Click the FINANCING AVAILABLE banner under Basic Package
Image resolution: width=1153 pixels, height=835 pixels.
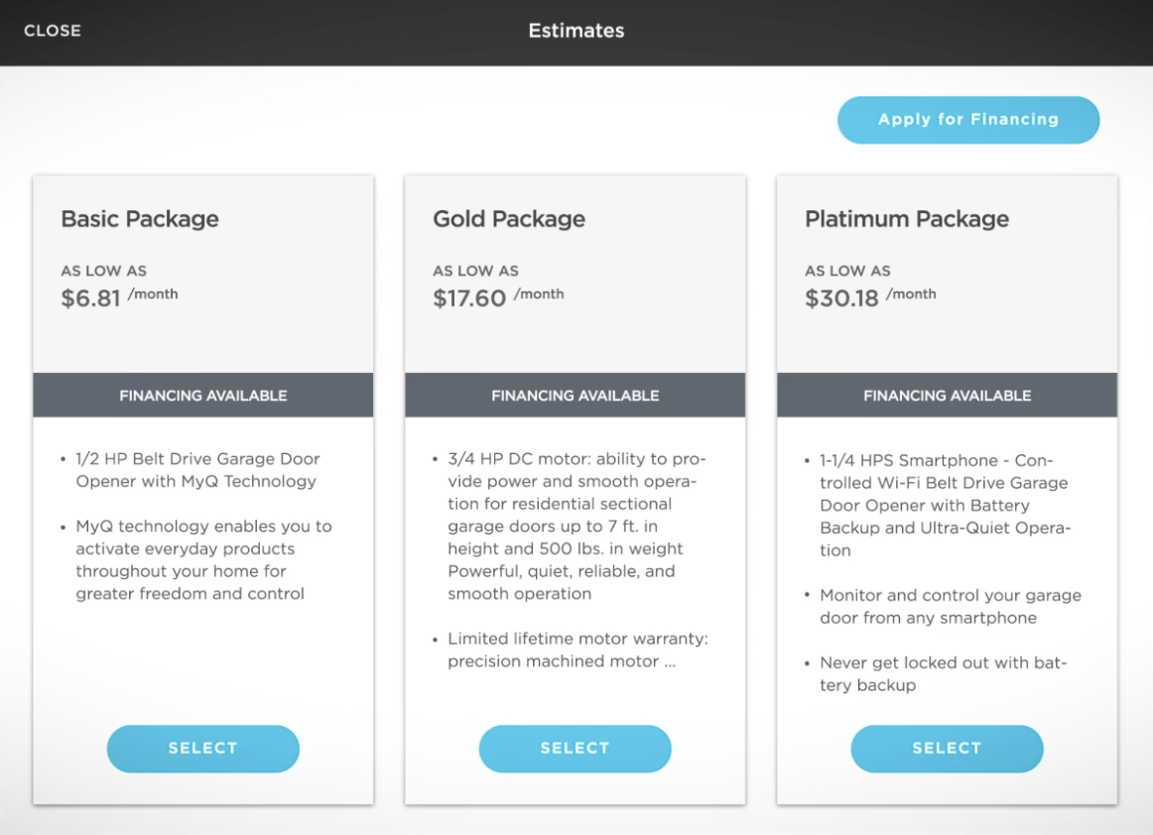tap(202, 394)
